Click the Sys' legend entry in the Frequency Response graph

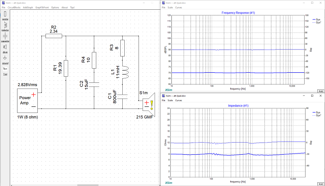[316, 22]
